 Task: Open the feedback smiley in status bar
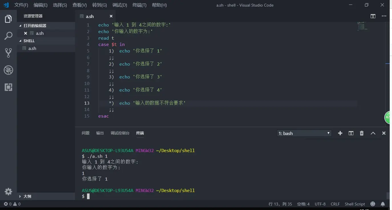[x=373, y=204]
